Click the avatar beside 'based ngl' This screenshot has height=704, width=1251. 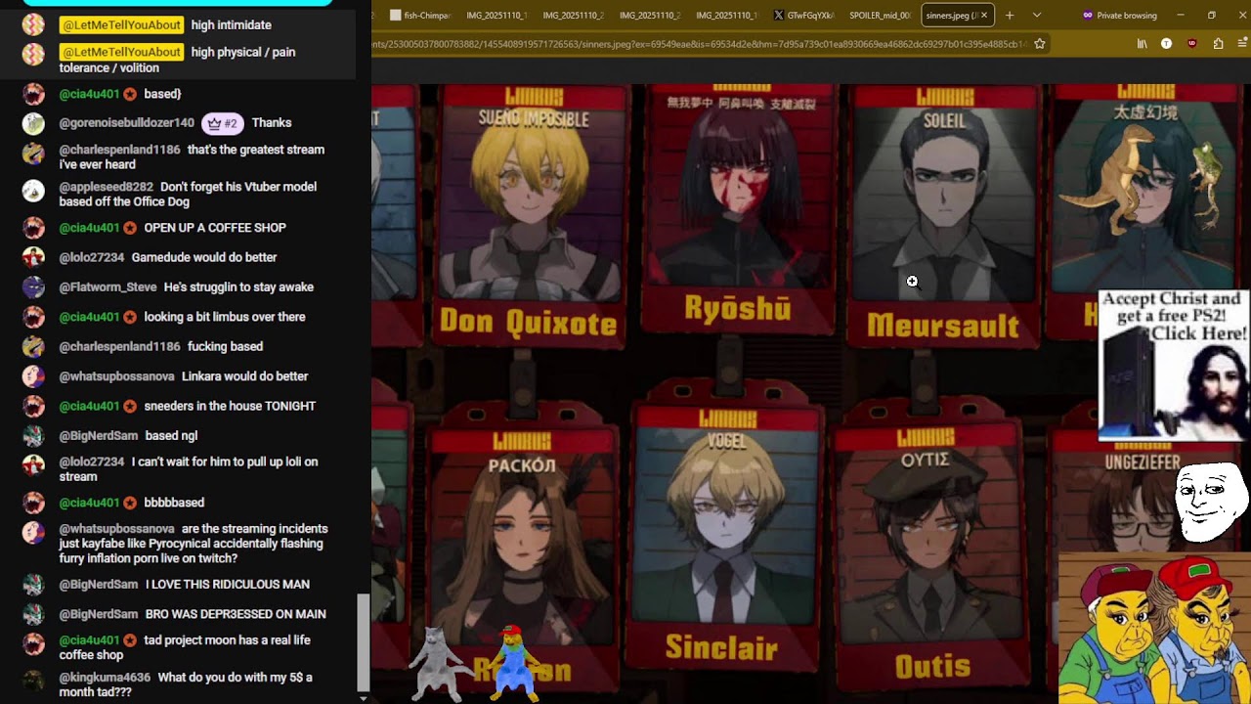pyautogui.click(x=34, y=436)
